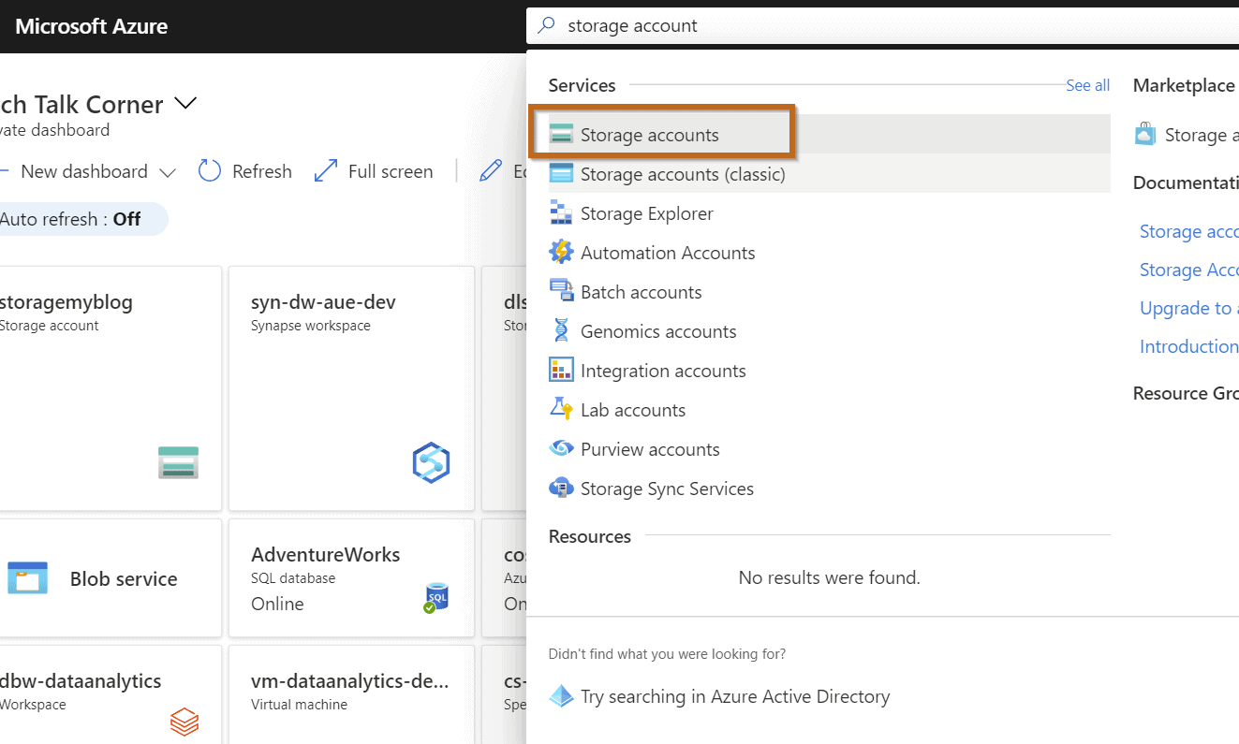
Task: Click the Marketplace section heading
Action: (1184, 85)
